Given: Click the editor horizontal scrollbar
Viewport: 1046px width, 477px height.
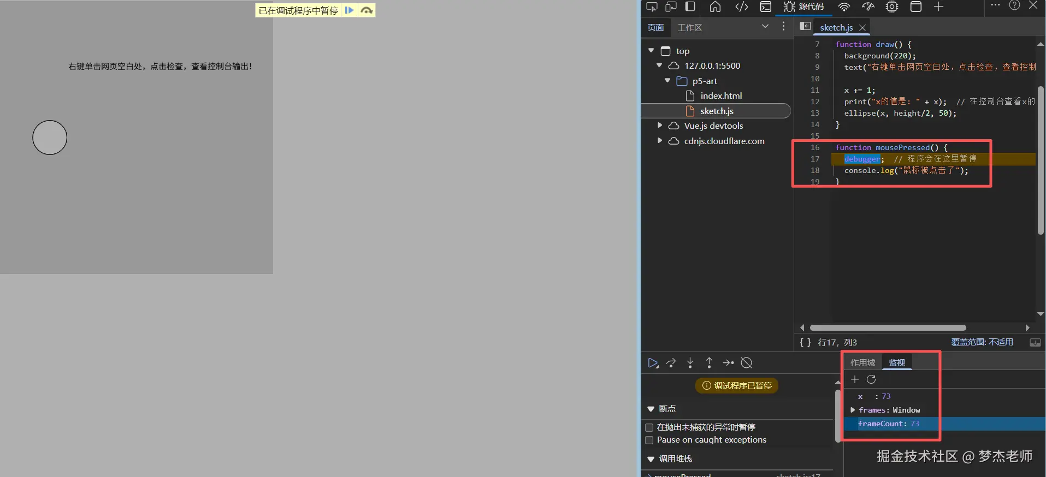Looking at the screenshot, I should click(888, 328).
